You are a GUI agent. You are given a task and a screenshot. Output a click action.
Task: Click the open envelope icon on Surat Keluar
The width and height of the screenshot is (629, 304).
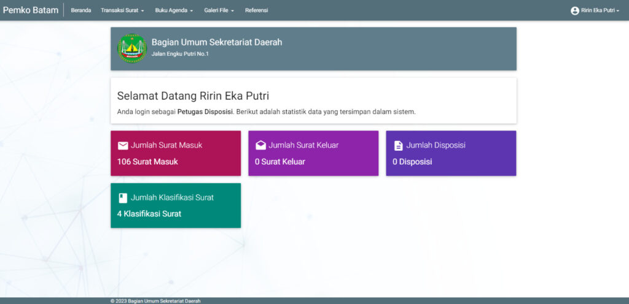click(x=260, y=146)
